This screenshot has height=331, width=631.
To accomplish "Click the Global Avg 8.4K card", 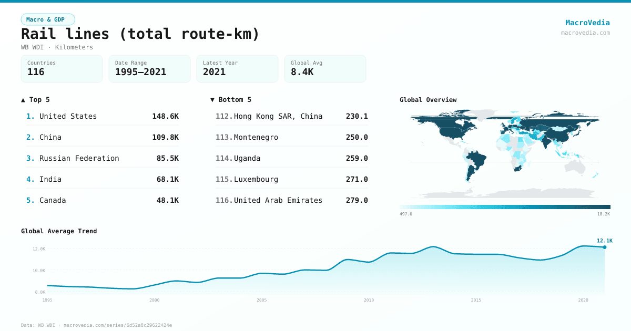I will pyautogui.click(x=325, y=68).
